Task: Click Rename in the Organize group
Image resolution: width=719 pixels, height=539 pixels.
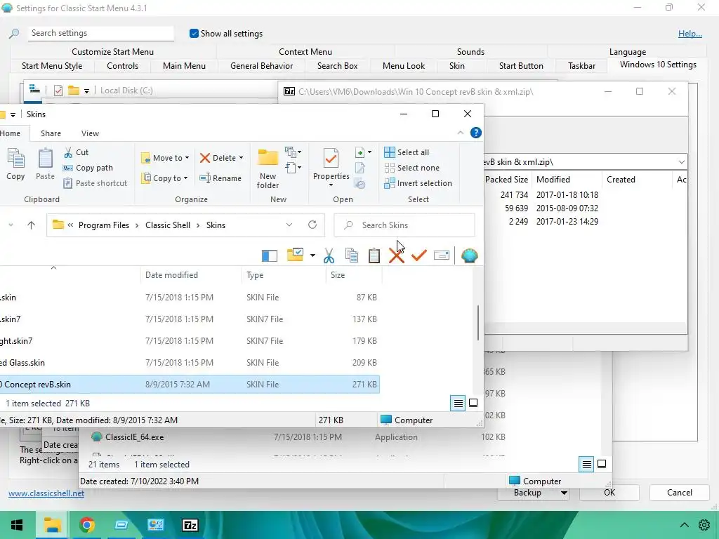Action: click(220, 178)
